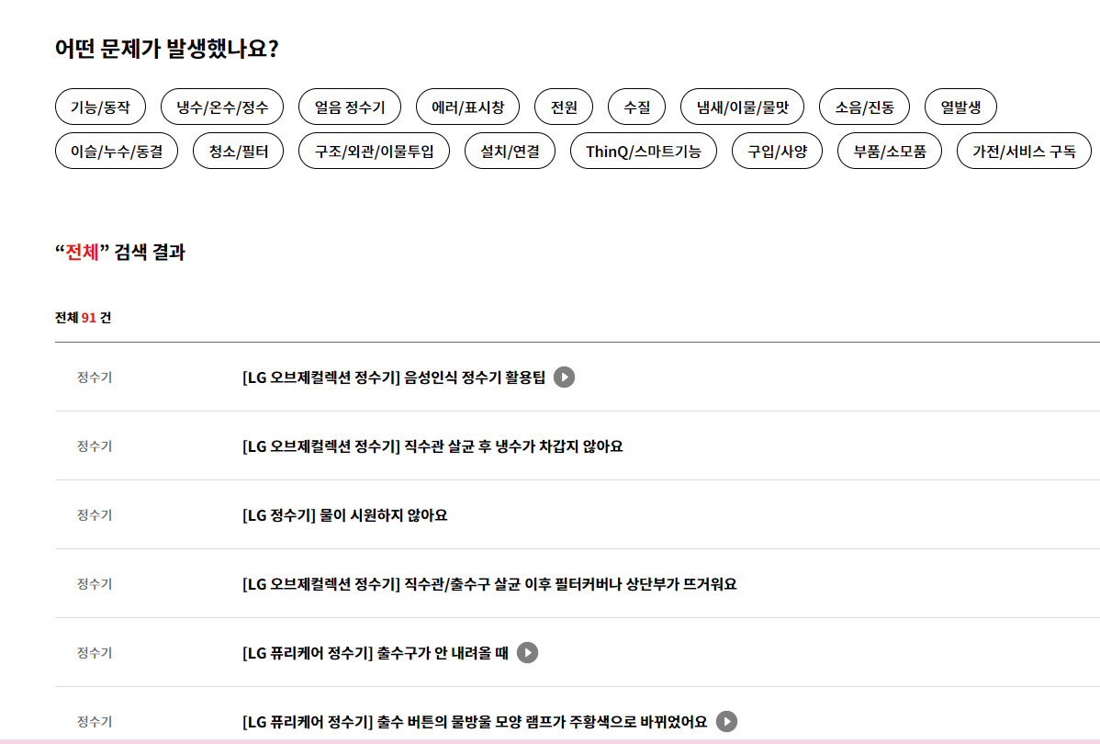Filter by 냄새/이물/물맛 issues
The image size is (1100, 744).
point(742,107)
